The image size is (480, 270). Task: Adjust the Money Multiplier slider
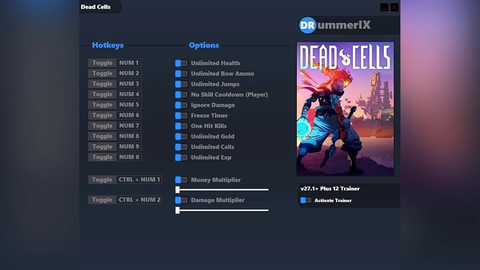click(177, 189)
